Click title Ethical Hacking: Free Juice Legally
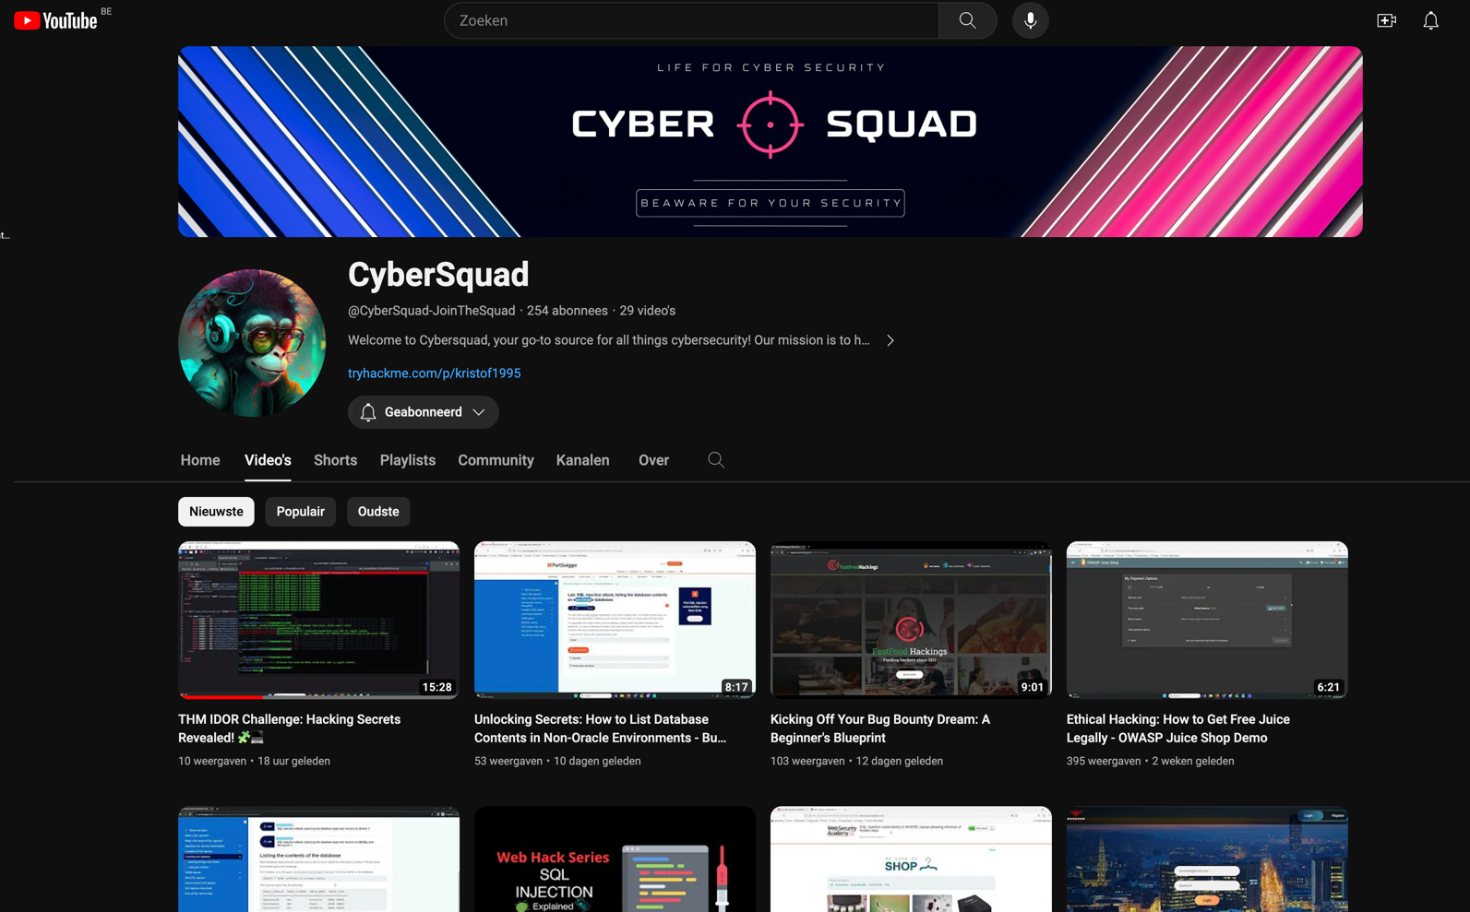Image resolution: width=1470 pixels, height=912 pixels. [x=1178, y=728]
